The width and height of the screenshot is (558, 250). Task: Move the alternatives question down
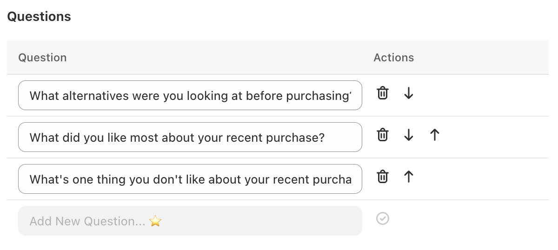click(409, 93)
